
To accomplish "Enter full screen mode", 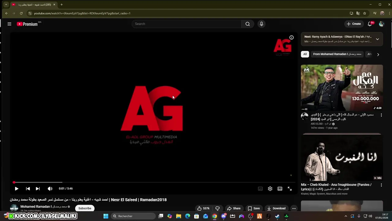I will tap(290, 189).
